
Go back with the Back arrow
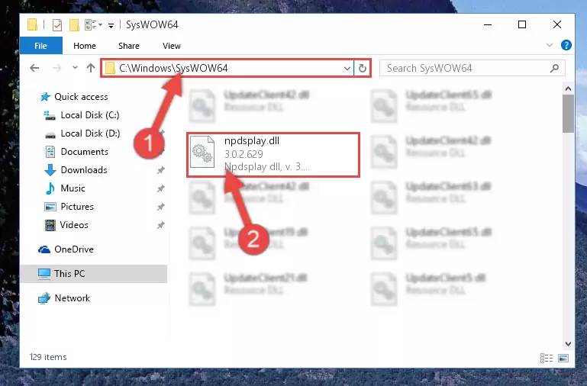(x=34, y=68)
